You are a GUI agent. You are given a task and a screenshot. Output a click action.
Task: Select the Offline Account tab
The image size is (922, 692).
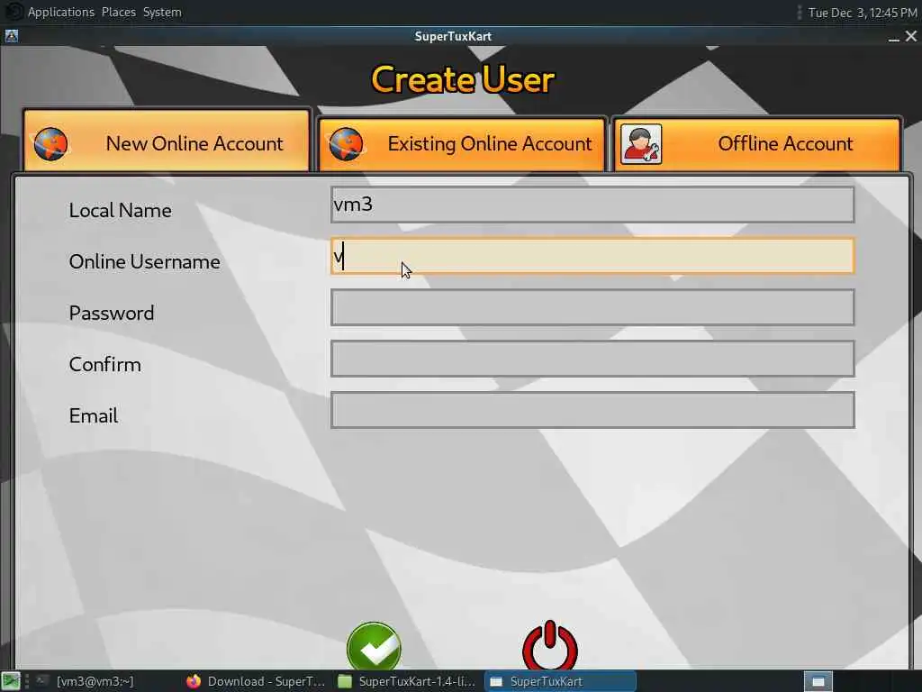click(756, 144)
